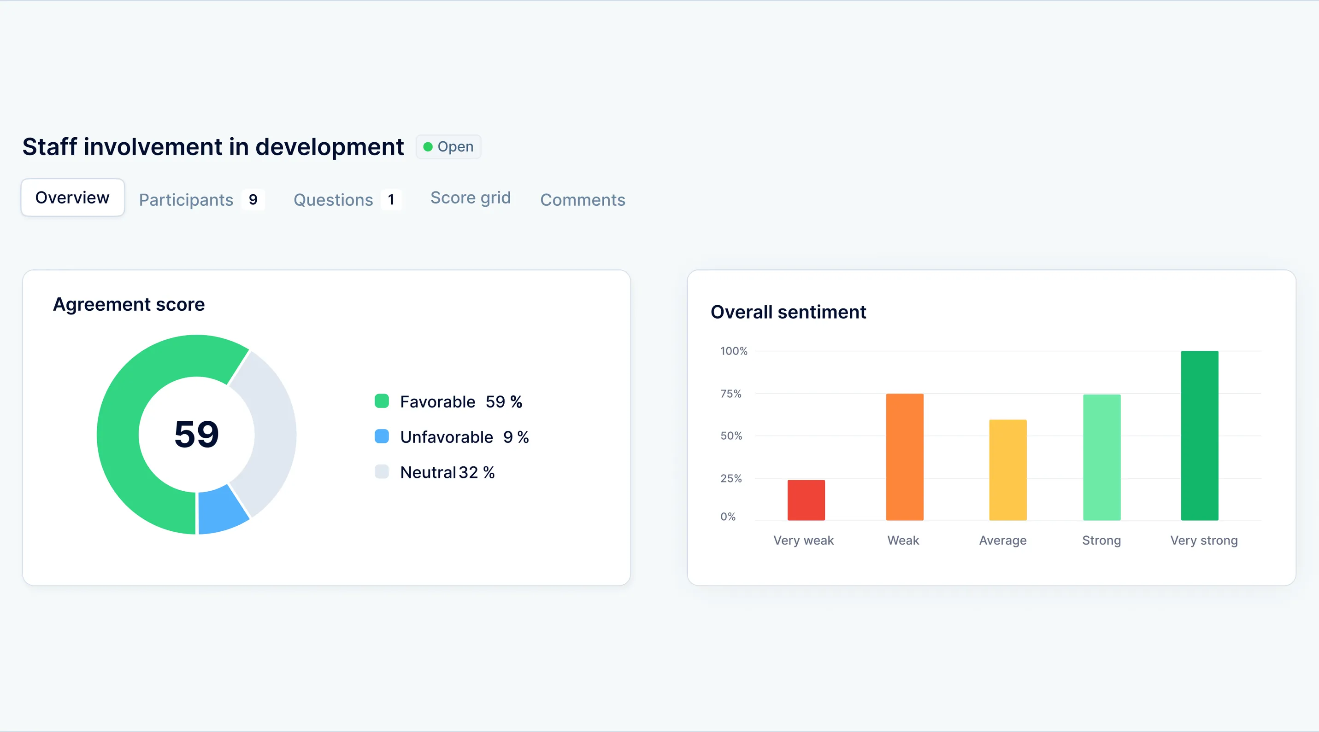Click the Very weak red bar
The height and width of the screenshot is (732, 1319).
click(x=806, y=499)
